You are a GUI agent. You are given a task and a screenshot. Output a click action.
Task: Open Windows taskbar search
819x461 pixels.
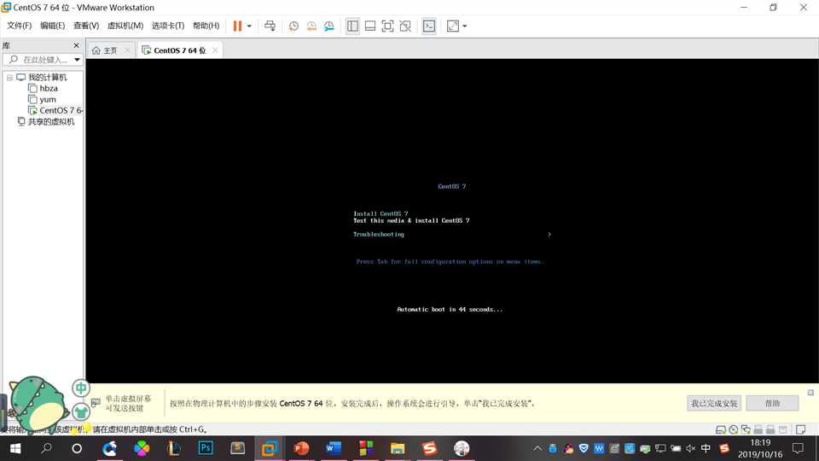click(x=46, y=448)
